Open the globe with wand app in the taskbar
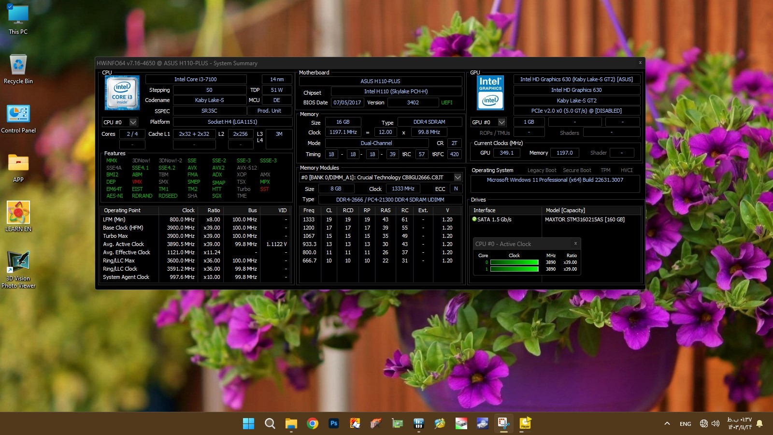Image resolution: width=773 pixels, height=435 pixels. [440, 423]
